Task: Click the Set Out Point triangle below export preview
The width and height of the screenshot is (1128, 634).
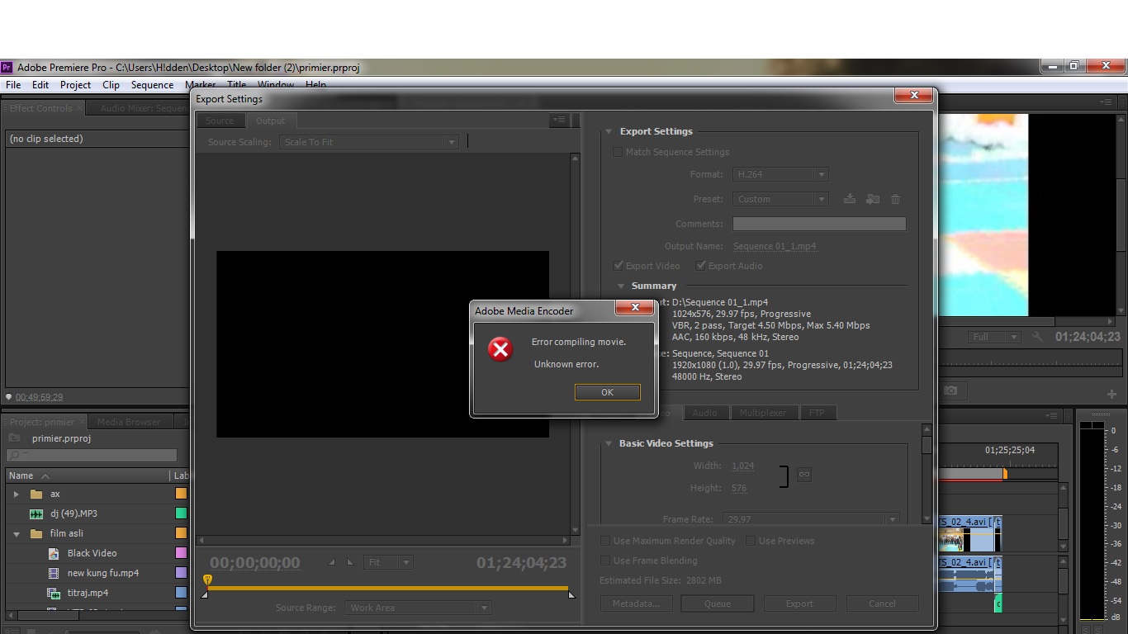Action: tap(350, 562)
